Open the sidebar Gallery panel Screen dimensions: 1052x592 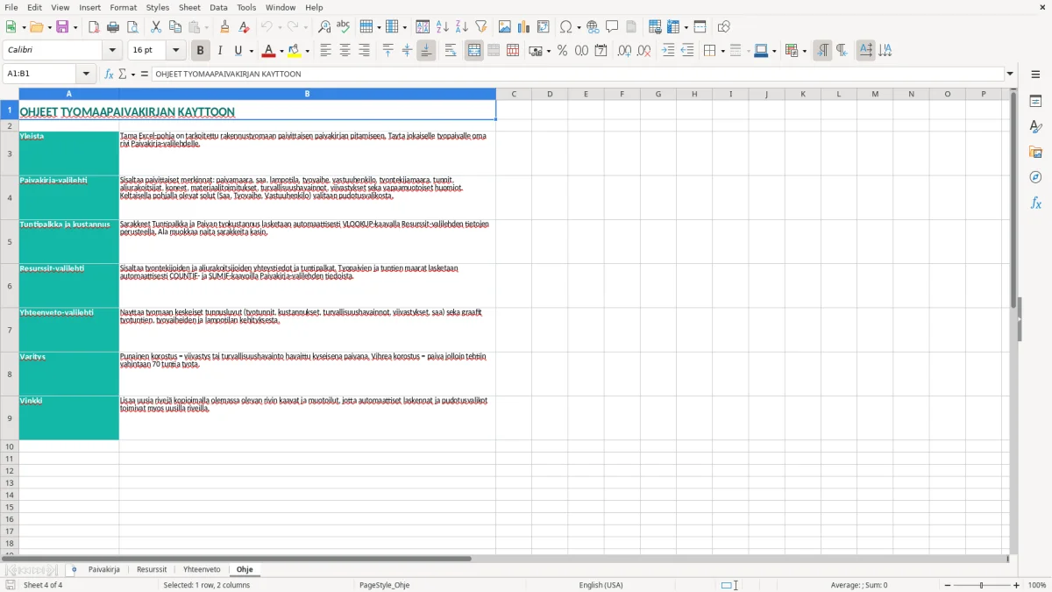[1035, 152]
